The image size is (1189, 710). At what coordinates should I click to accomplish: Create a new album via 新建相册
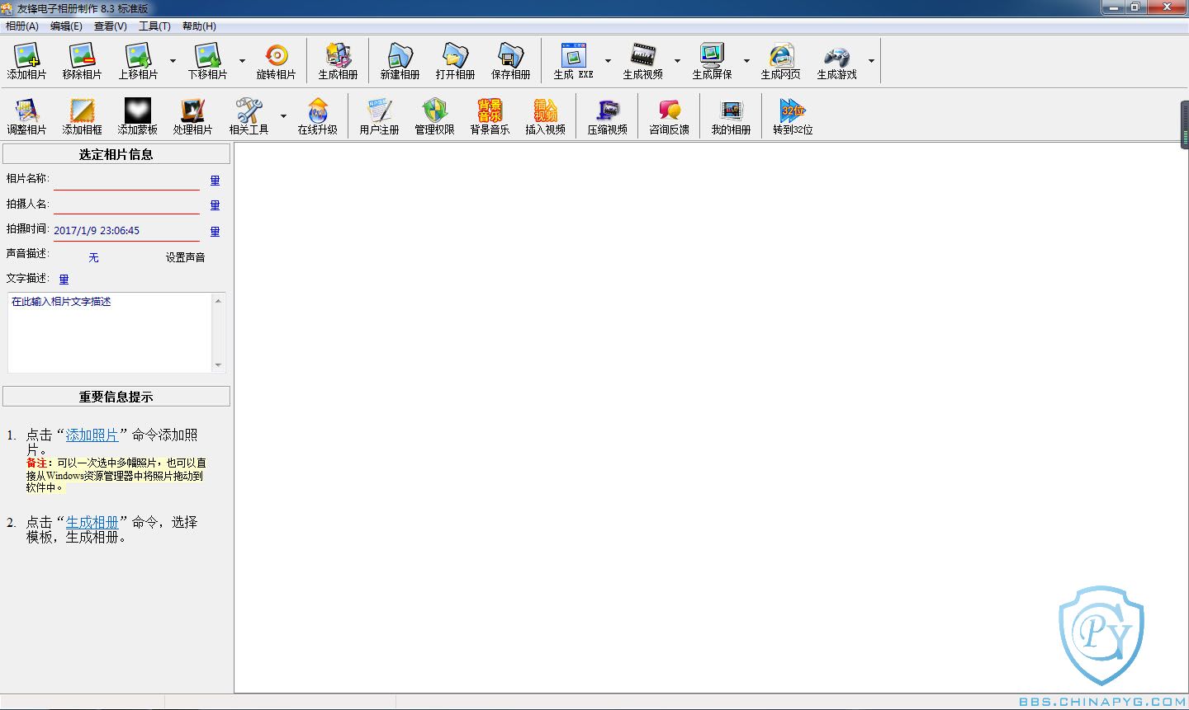coord(400,61)
